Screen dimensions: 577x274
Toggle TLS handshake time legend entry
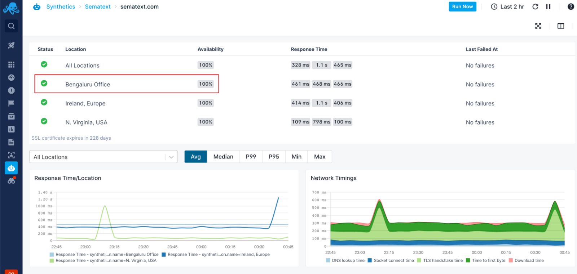click(440, 261)
